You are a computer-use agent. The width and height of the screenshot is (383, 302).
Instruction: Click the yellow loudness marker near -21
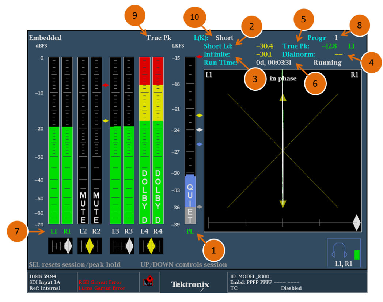click(x=200, y=115)
